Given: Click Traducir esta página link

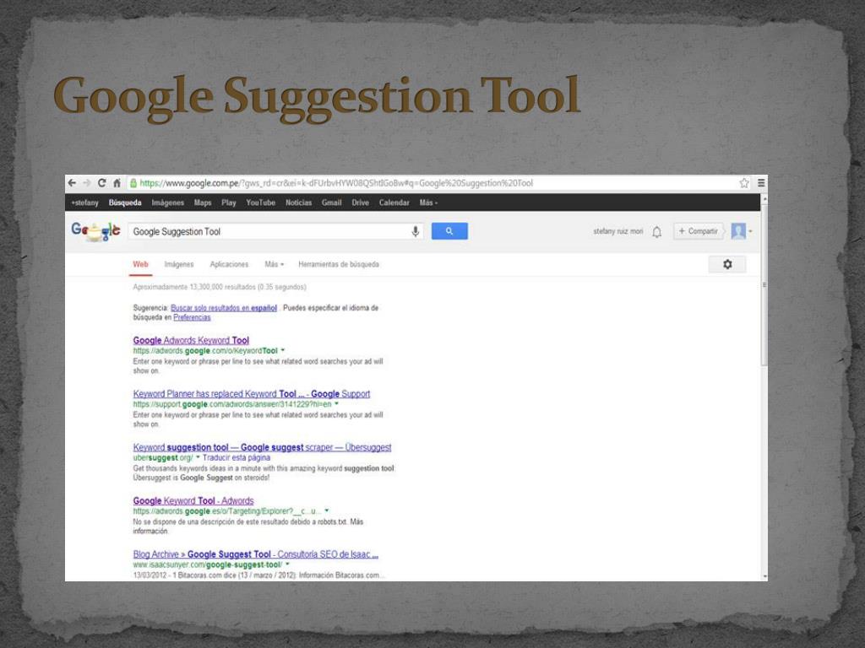Looking at the screenshot, I should point(237,458).
